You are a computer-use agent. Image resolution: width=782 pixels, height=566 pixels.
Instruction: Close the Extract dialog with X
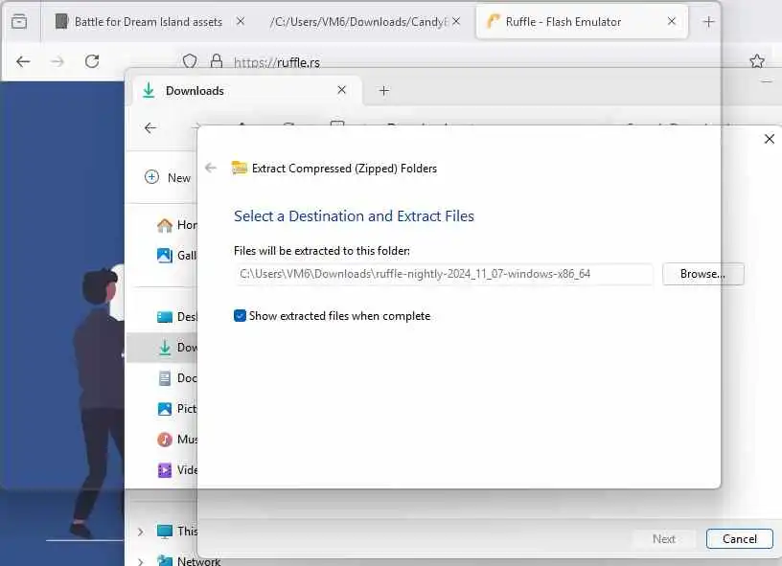pyautogui.click(x=769, y=139)
